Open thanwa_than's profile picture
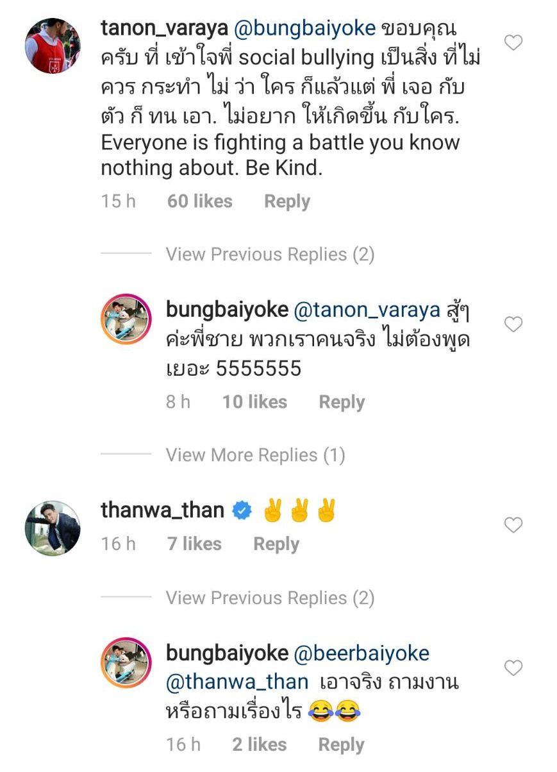The height and width of the screenshot is (772, 557). pos(53,528)
